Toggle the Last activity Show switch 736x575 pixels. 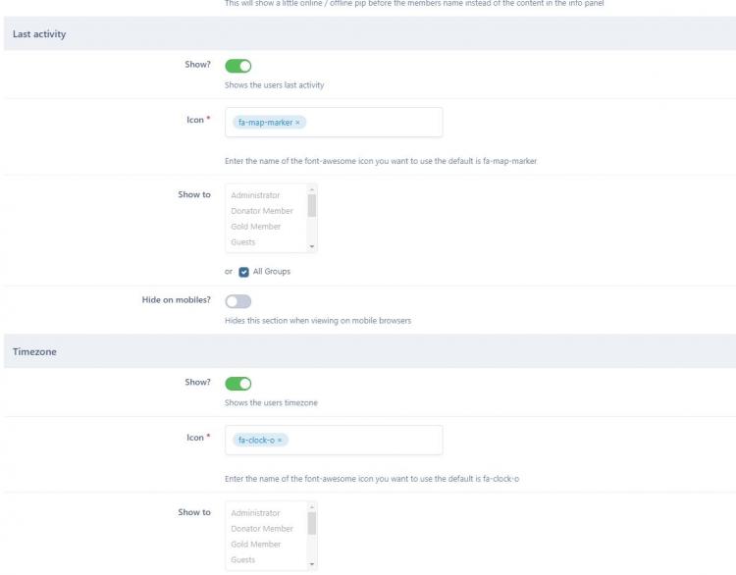238,67
